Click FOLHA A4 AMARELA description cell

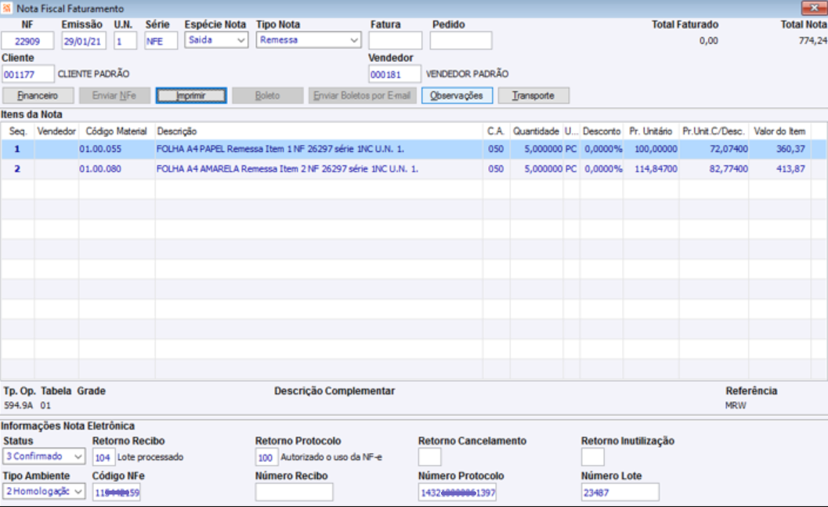click(319, 169)
